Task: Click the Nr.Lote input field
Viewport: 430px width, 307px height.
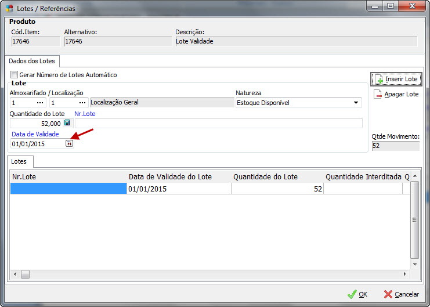Action: click(x=218, y=123)
